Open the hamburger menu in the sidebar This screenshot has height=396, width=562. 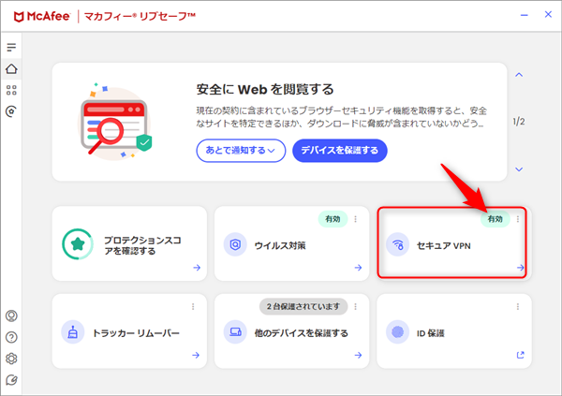coord(11,48)
